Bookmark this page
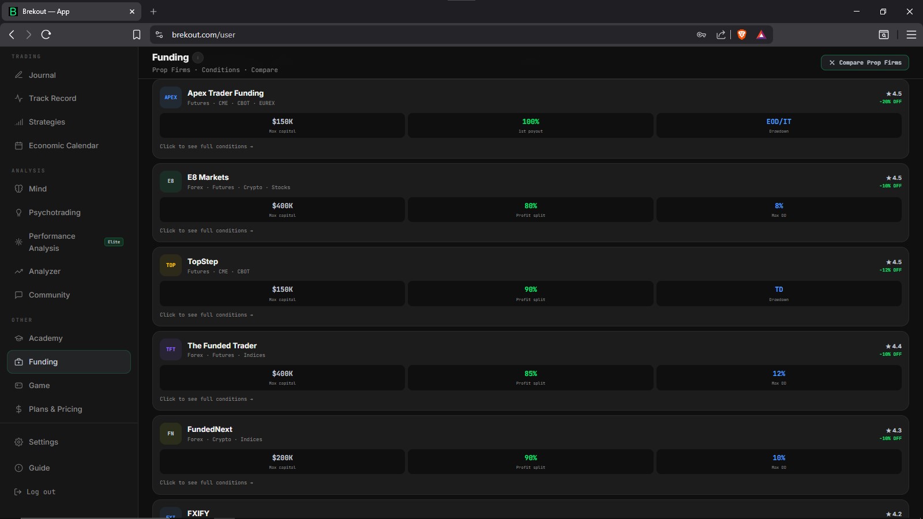The width and height of the screenshot is (923, 519). coord(137,35)
